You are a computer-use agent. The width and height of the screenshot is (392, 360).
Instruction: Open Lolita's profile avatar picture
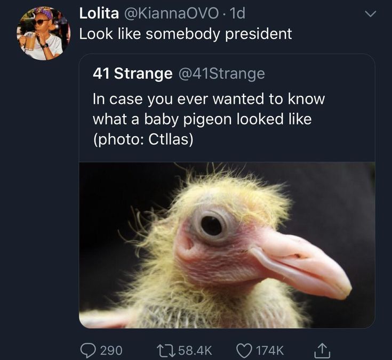point(44,33)
